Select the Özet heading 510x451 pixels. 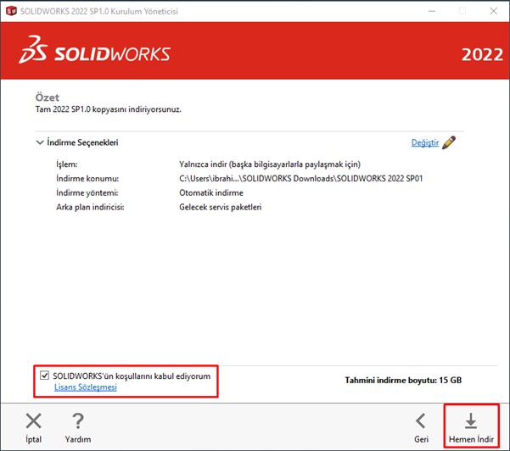pyautogui.click(x=48, y=97)
